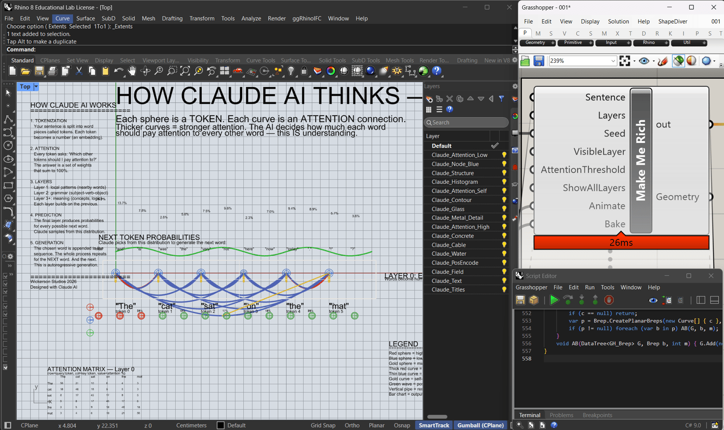The width and height of the screenshot is (724, 430).
Task: Click the package box icon in Script Editor
Action: (534, 300)
